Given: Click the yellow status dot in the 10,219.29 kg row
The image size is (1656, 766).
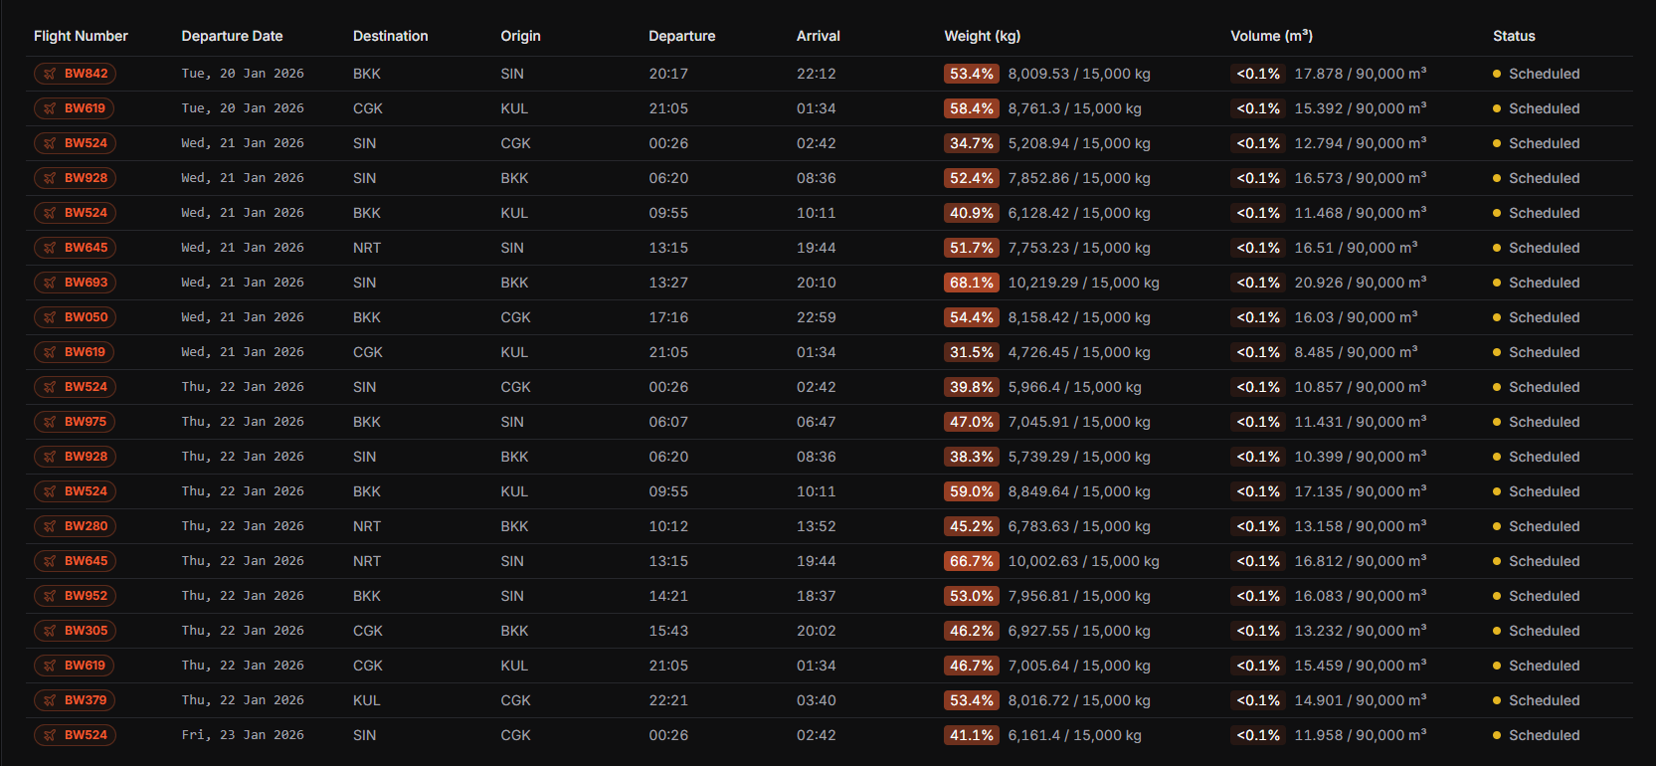Looking at the screenshot, I should coord(1497,283).
